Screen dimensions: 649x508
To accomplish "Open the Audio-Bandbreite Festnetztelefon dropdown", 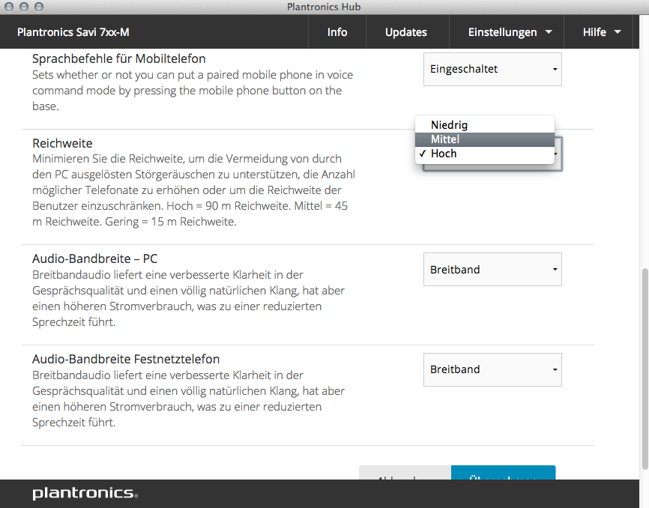I will [x=492, y=369].
